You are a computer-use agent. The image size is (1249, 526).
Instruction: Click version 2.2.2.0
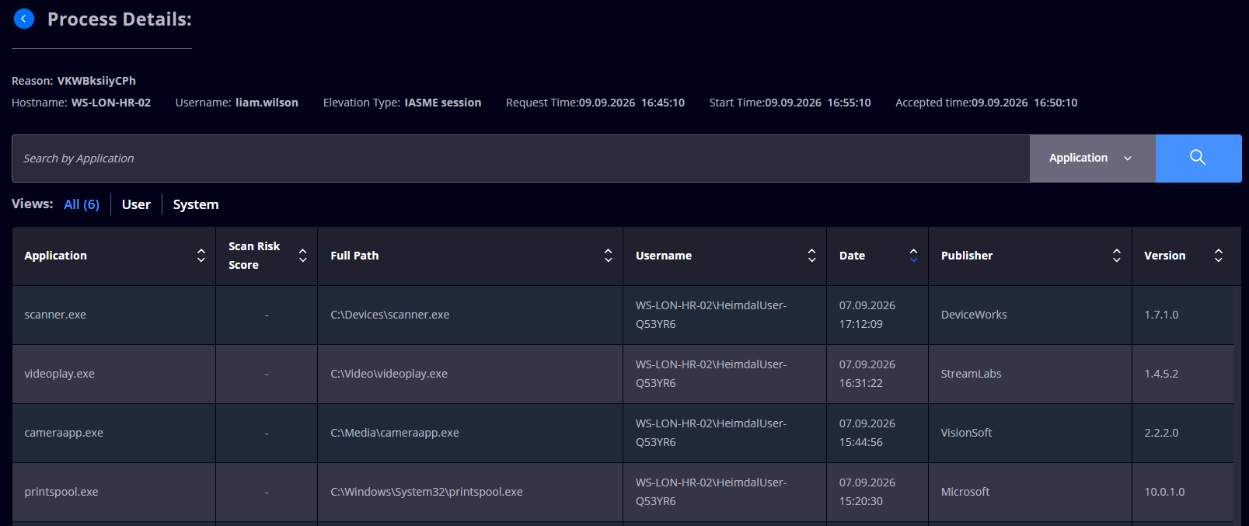[x=1161, y=433]
